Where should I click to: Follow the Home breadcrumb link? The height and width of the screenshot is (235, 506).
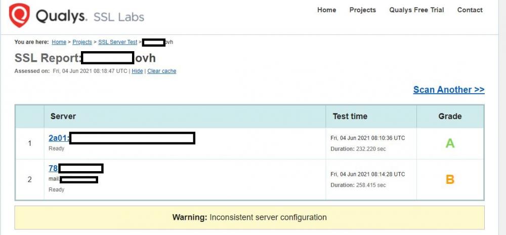pos(59,42)
